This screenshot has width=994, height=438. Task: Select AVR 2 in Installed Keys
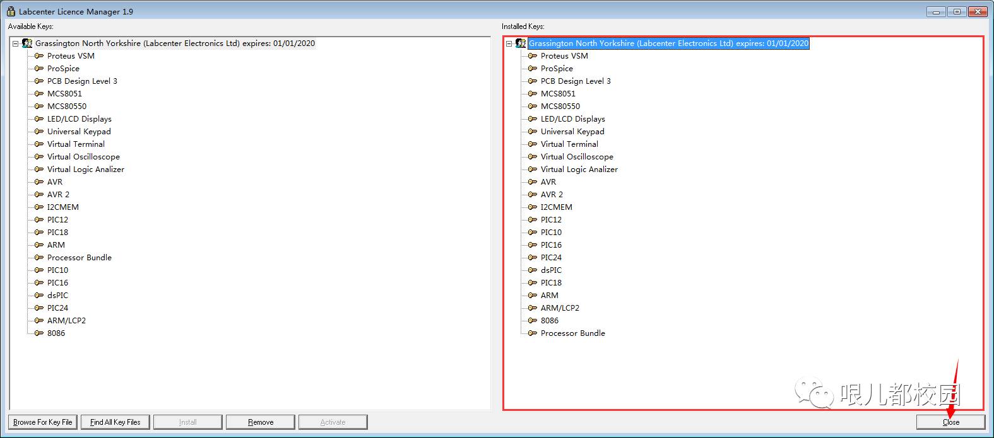click(x=552, y=195)
